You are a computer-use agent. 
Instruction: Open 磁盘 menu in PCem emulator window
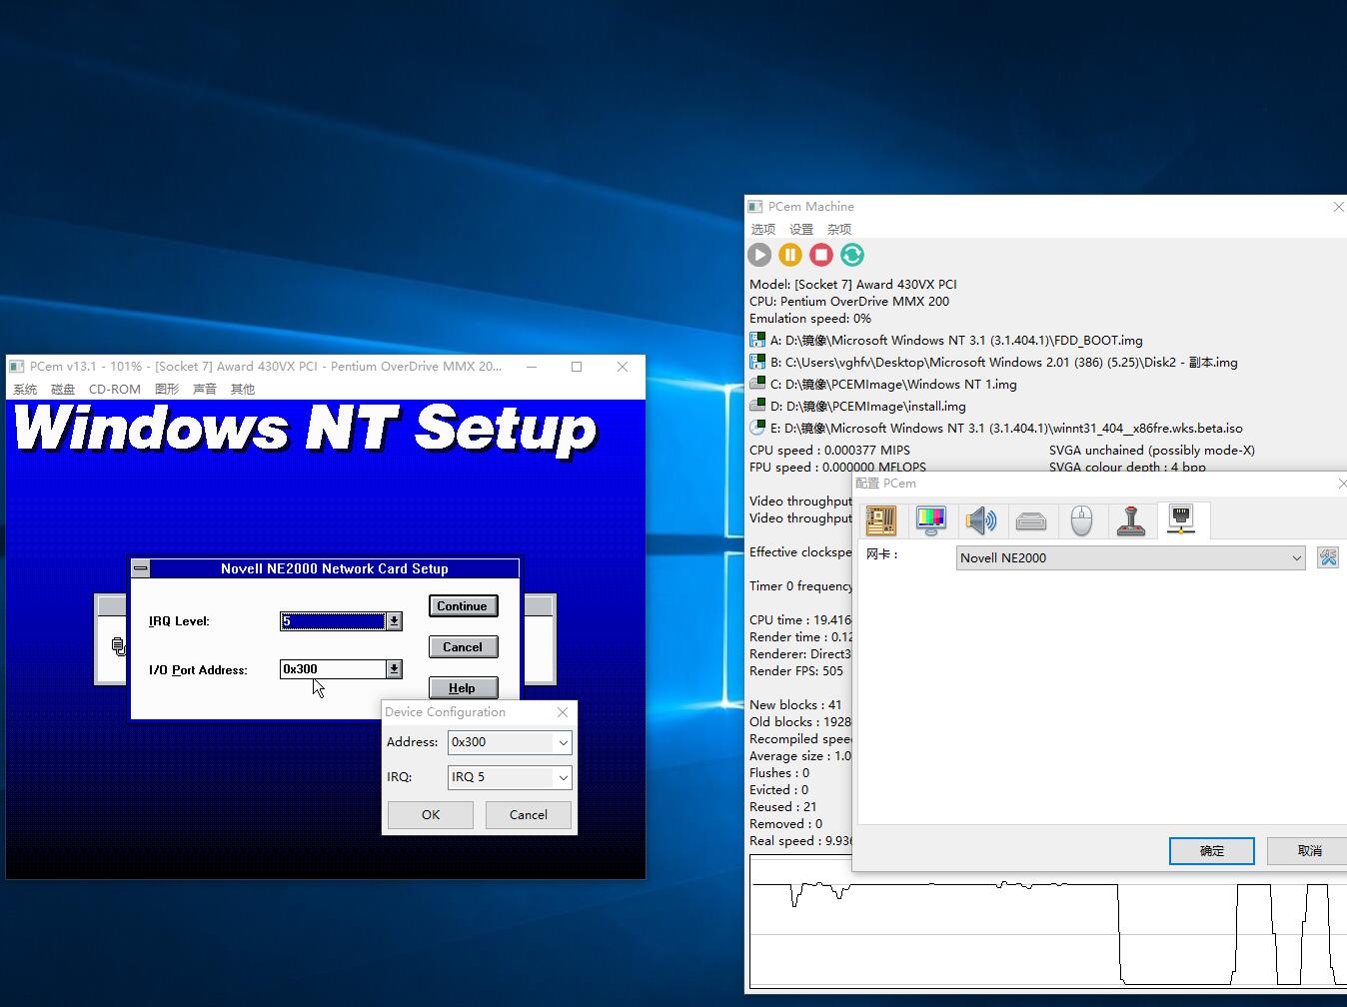[x=63, y=389]
